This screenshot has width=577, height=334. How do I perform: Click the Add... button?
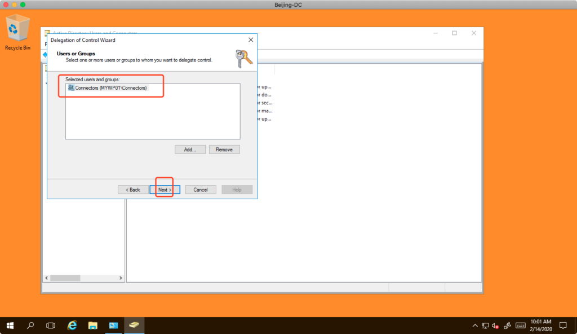[x=190, y=150]
